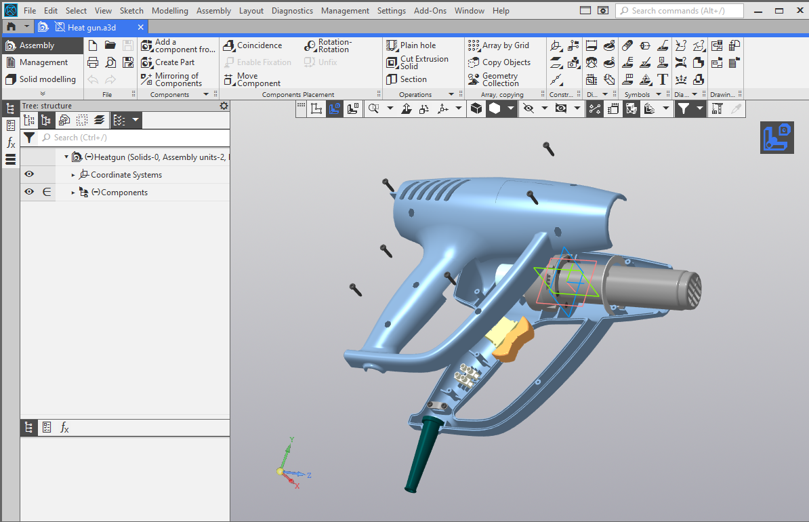This screenshot has width=809, height=522.
Task: Open the zoom options dropdown arrow
Action: [390, 108]
